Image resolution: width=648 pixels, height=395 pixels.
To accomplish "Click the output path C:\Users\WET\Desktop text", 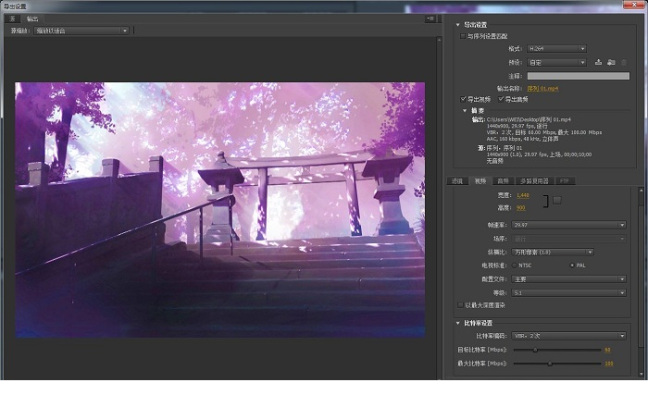I will tap(529, 119).
